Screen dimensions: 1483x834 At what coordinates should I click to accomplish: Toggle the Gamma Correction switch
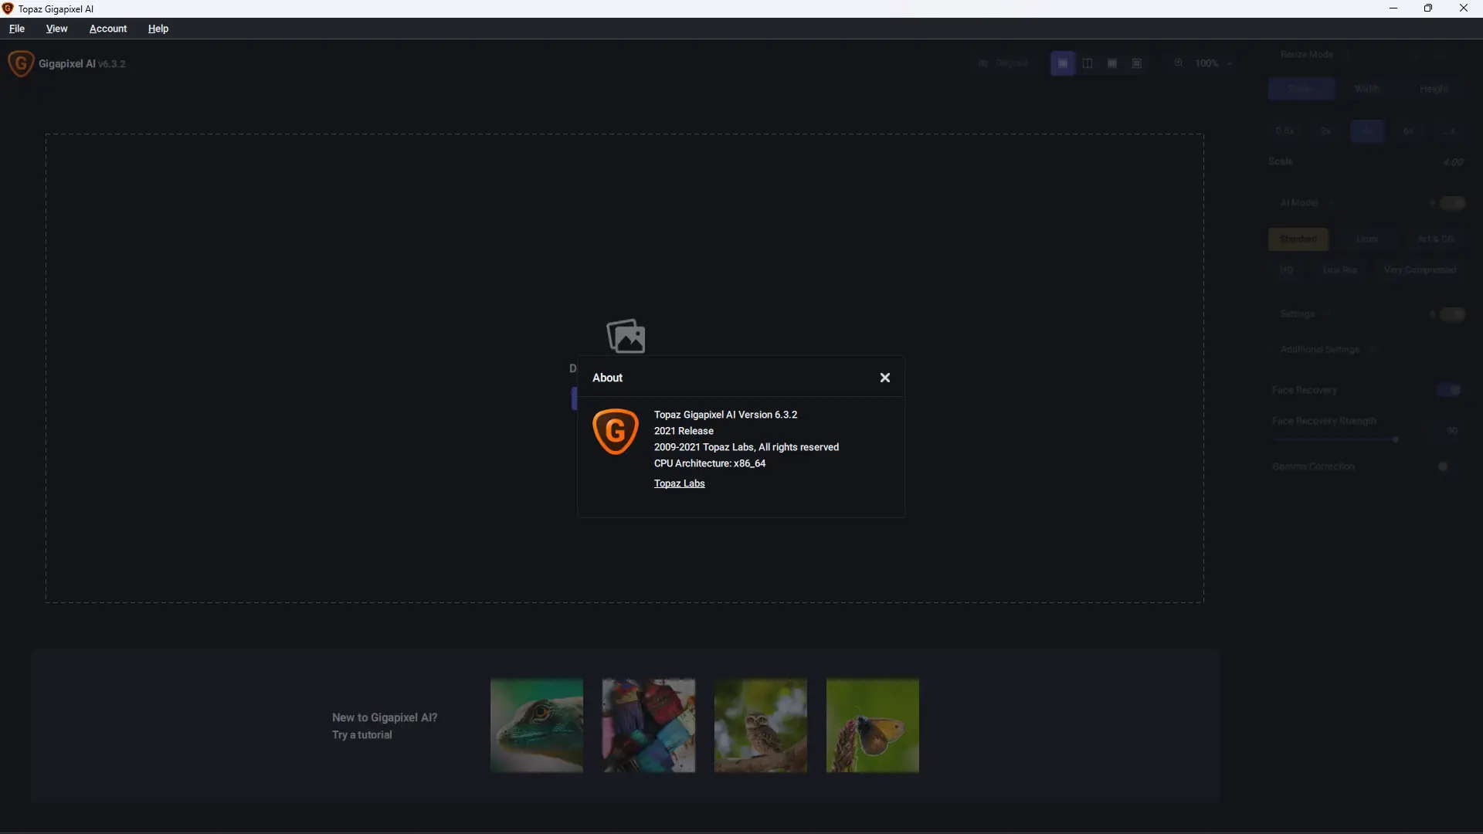[x=1445, y=466]
